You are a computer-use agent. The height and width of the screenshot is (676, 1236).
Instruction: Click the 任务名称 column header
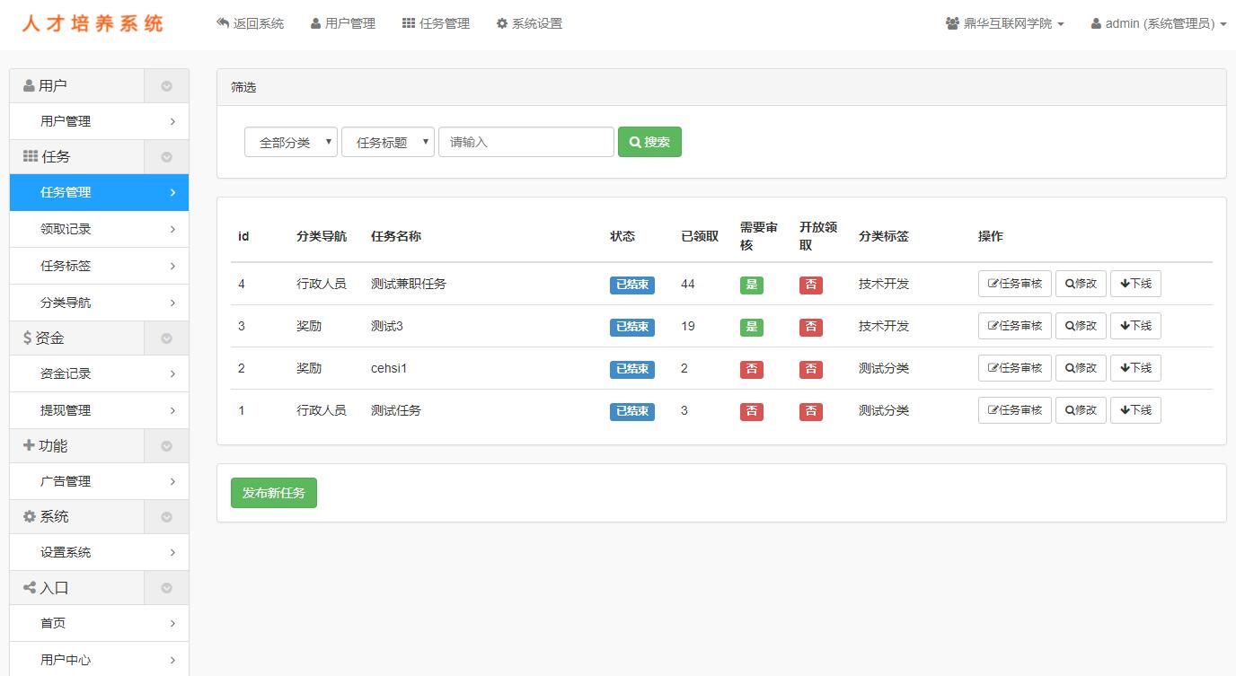click(x=396, y=236)
